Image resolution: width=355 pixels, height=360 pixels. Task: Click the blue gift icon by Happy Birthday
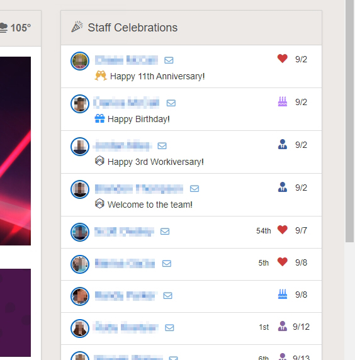pyautogui.click(x=99, y=118)
